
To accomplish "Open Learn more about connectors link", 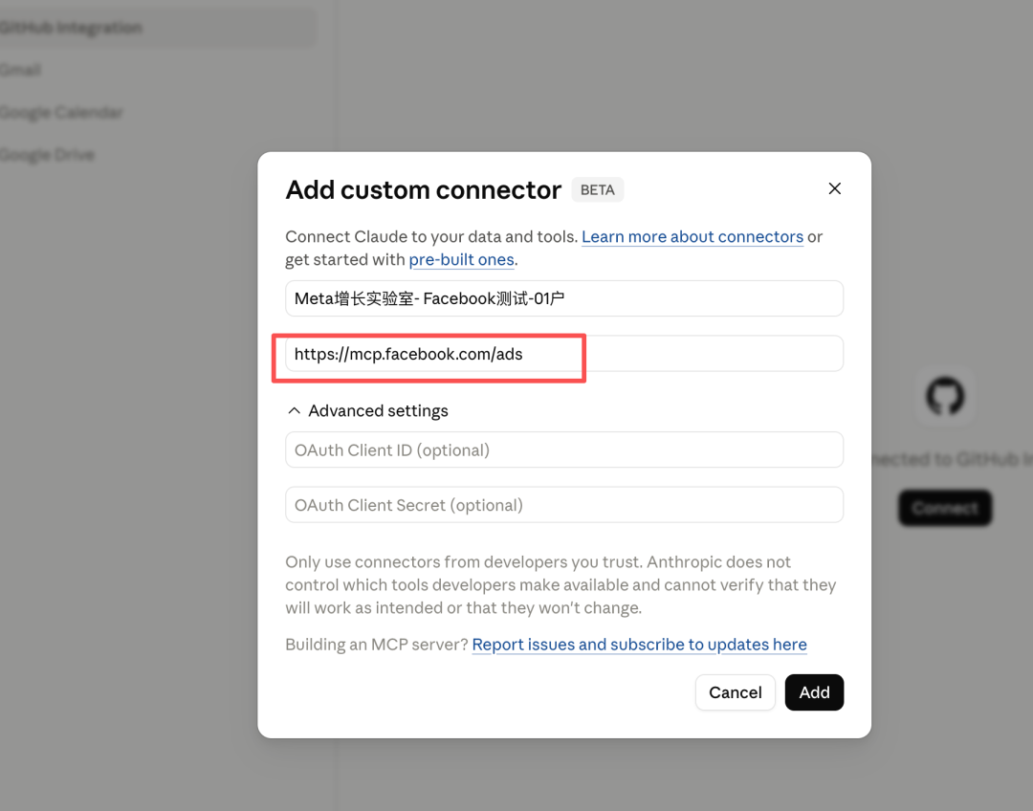I will pos(692,236).
